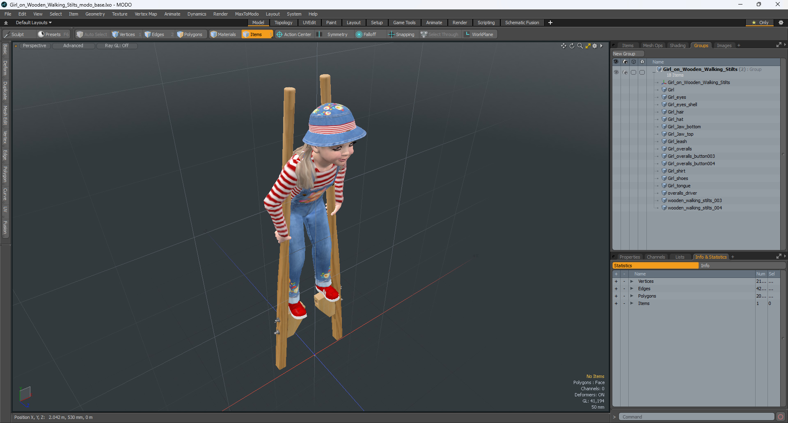
Task: Toggle the fourth column box of the group row
Action: 642,72
